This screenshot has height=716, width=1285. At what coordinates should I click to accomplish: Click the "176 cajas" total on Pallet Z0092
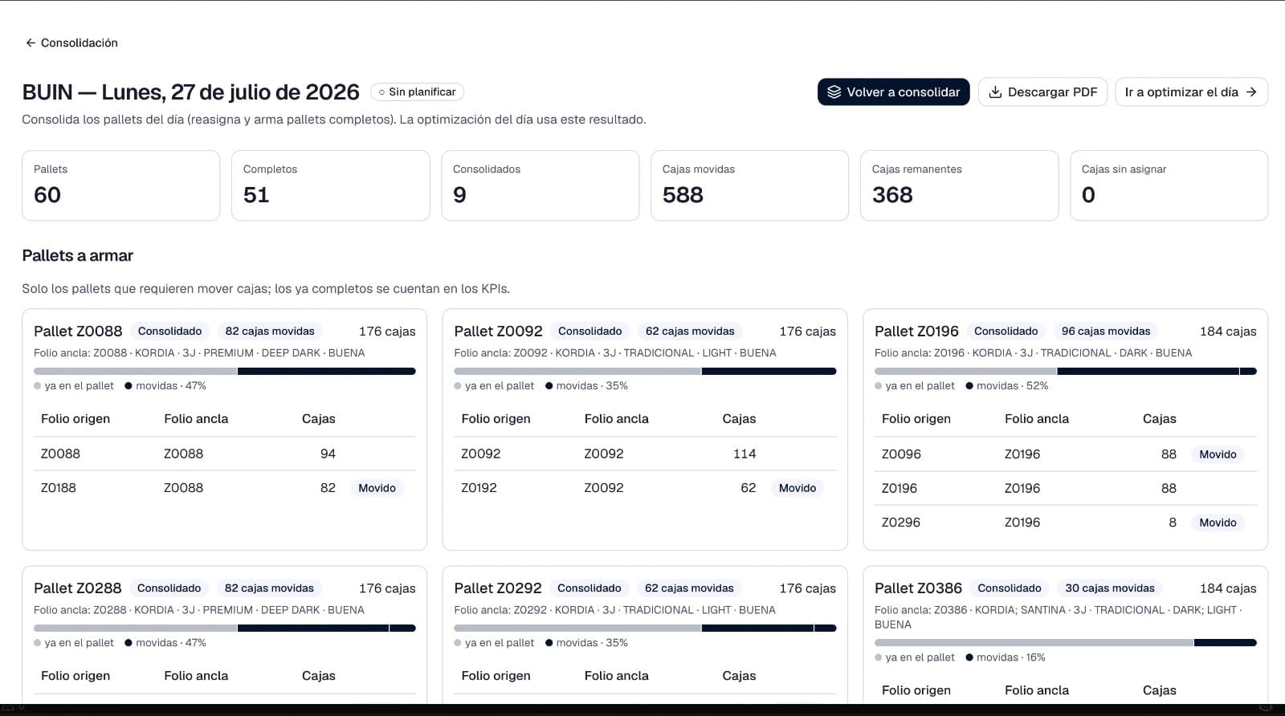[x=807, y=332]
